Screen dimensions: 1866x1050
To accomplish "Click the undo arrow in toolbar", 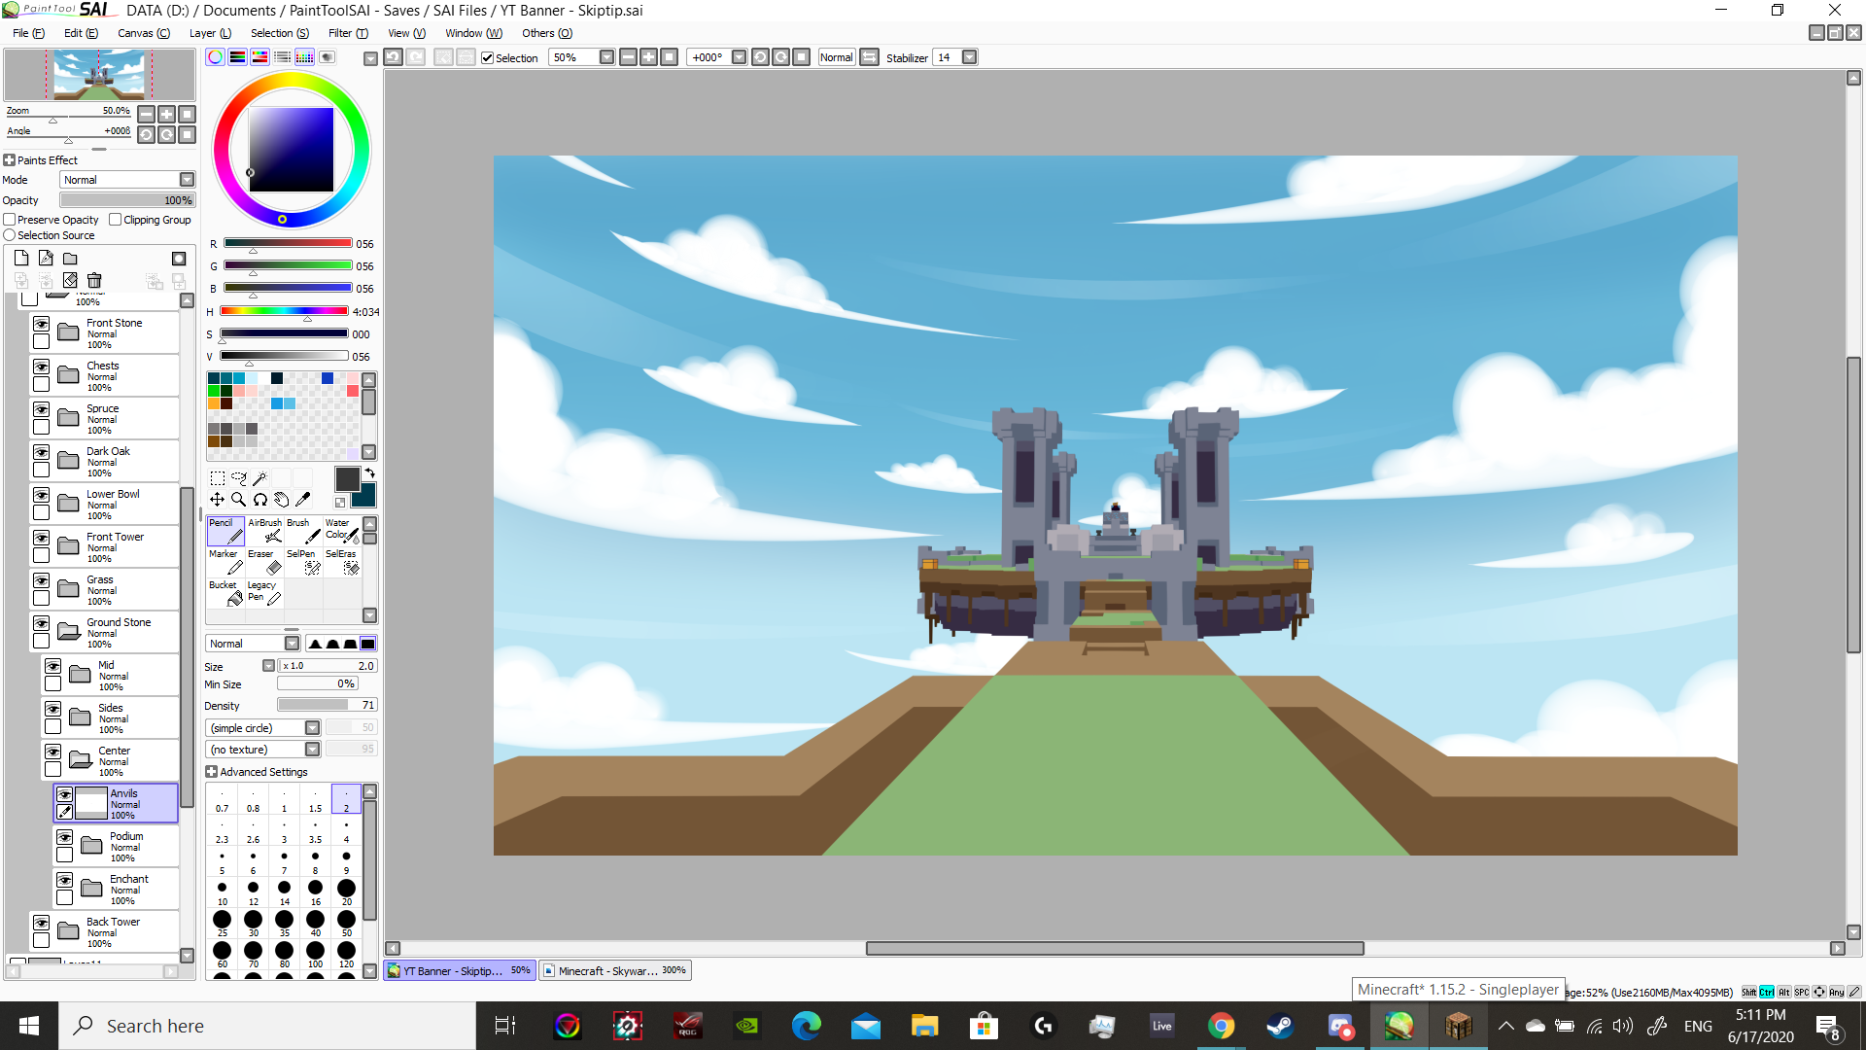I will (393, 57).
